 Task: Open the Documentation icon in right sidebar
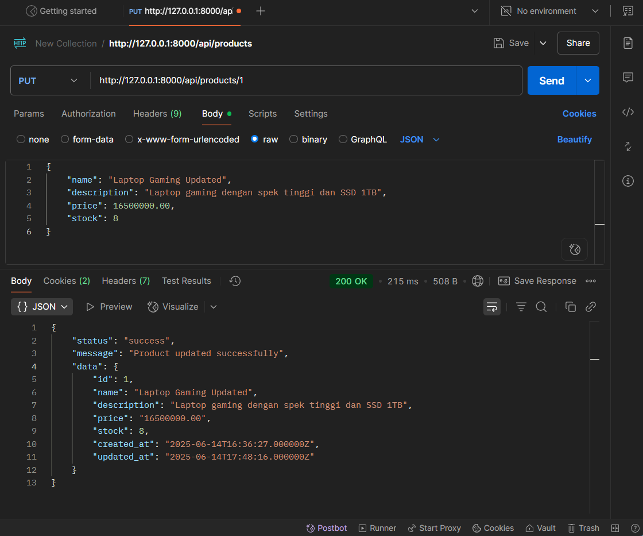(x=628, y=43)
